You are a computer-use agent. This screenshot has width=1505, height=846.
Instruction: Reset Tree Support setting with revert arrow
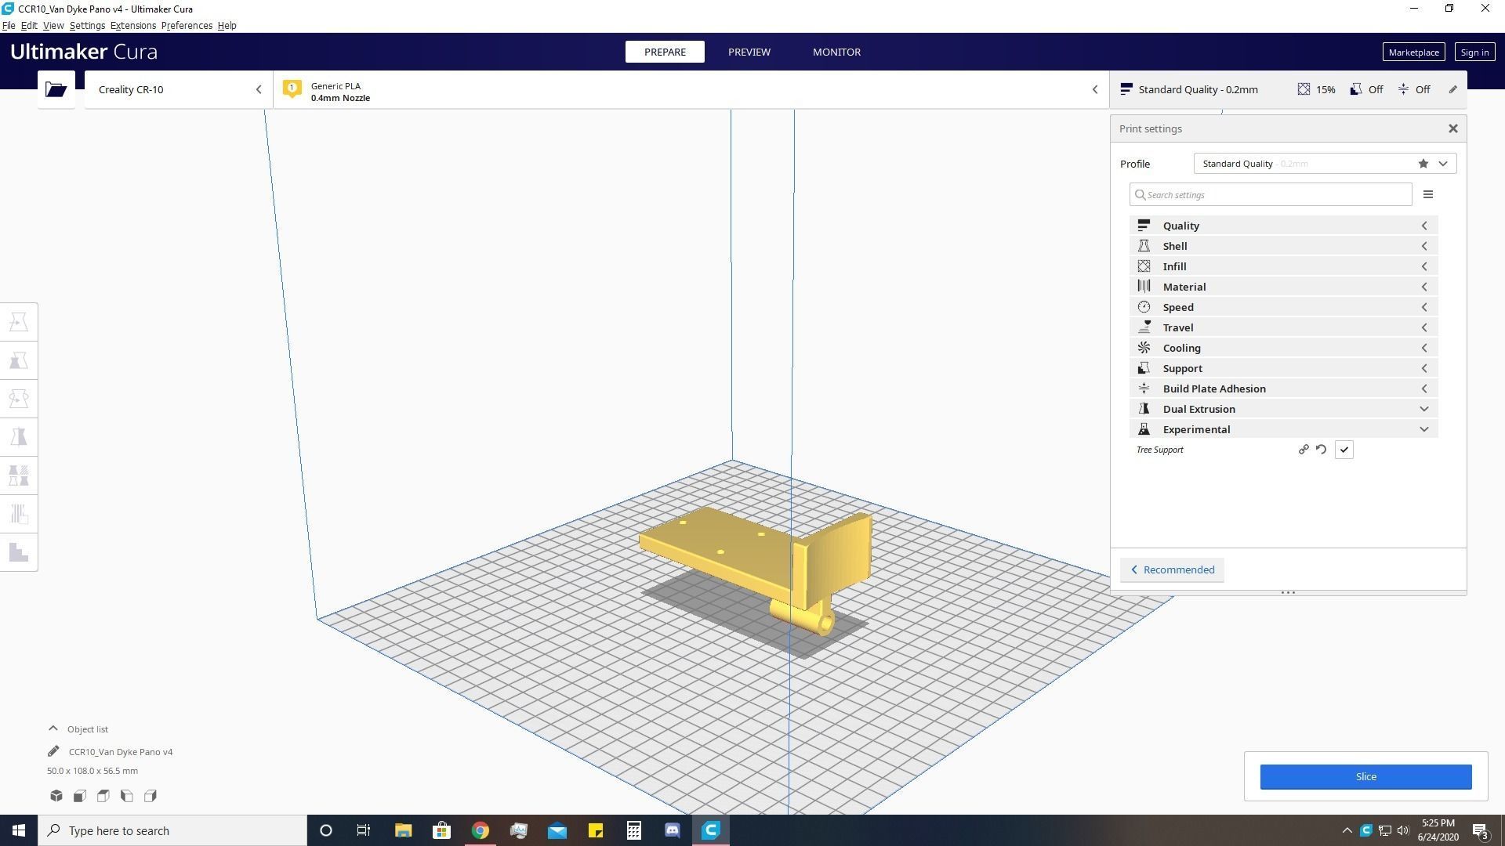point(1321,450)
